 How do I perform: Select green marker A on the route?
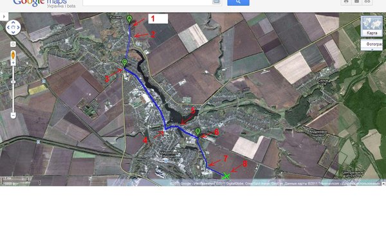(129, 19)
